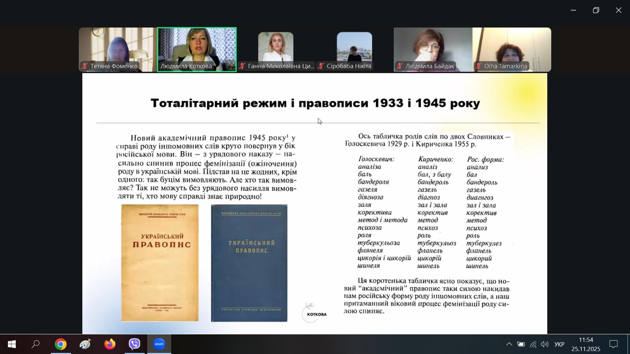Viewport: 630px width, 354px height.
Task: Select Людмила Байдак video tile
Action: point(433,49)
